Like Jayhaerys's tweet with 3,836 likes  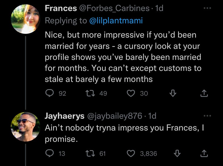coord(131,153)
